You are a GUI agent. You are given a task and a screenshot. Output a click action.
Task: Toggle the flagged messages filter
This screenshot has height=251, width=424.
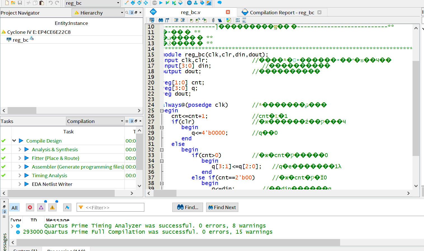pyautogui.click(x=67, y=207)
